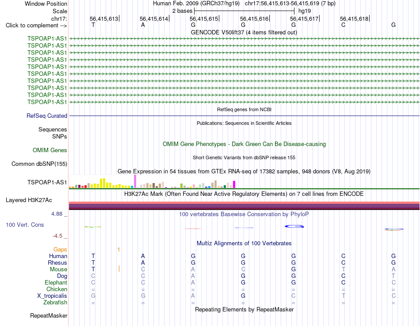Click TSPOAP1-AS1 label beside GTEx bar chart
This screenshot has width=420, height=326.
pyautogui.click(x=47, y=182)
